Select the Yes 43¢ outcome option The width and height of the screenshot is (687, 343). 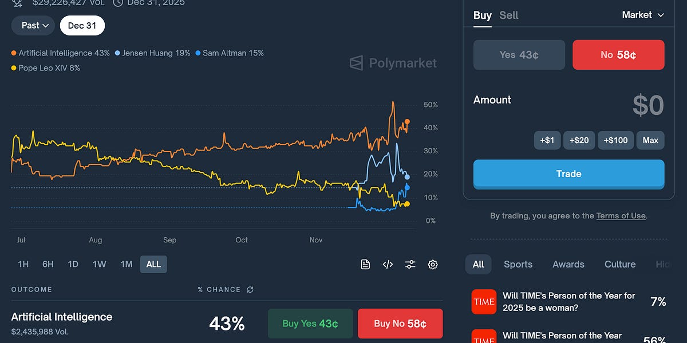click(519, 54)
